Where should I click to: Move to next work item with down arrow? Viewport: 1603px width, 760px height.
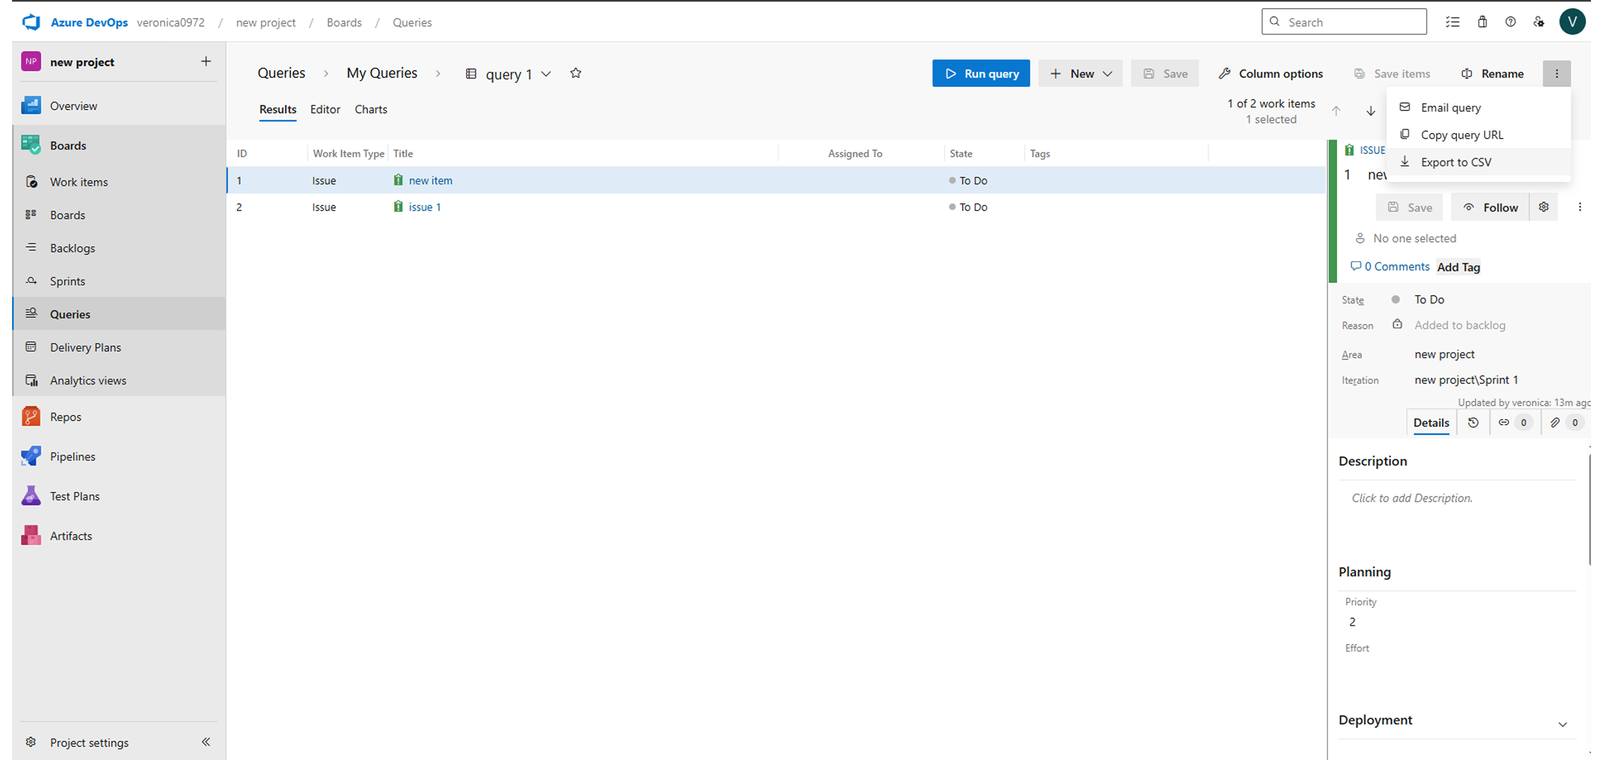point(1370,111)
